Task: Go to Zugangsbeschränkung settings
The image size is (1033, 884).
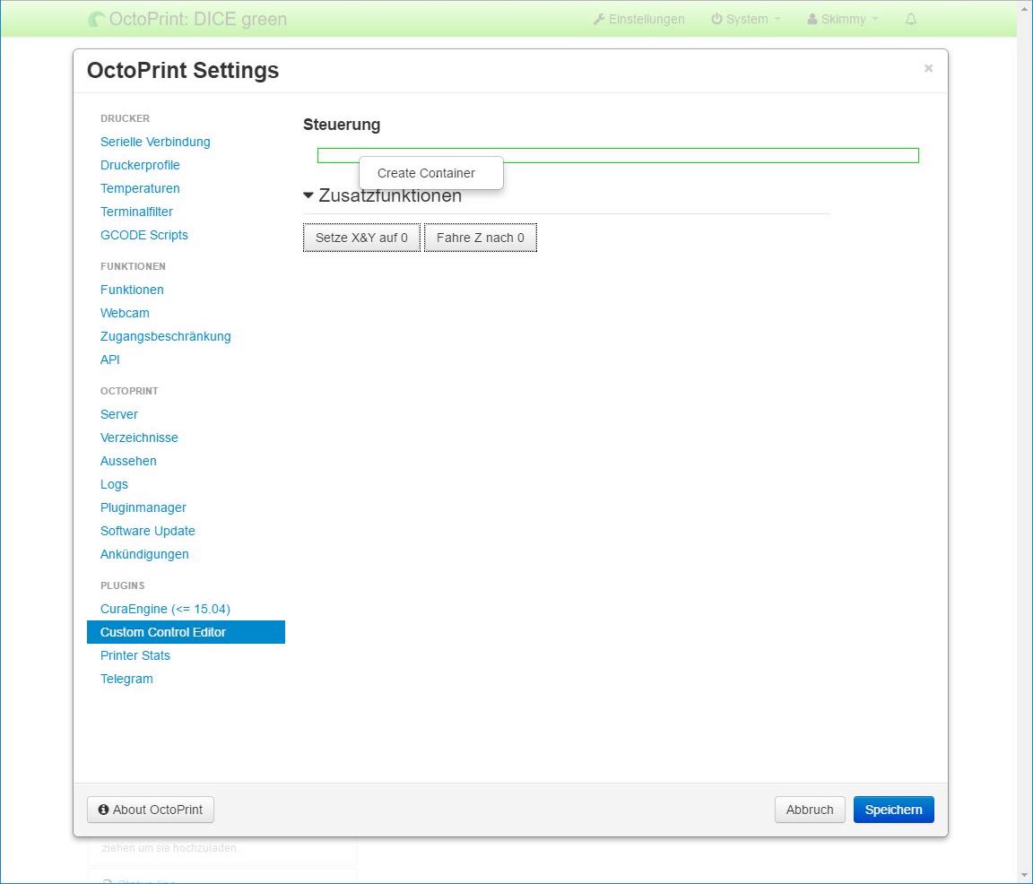Action: pyautogui.click(x=165, y=336)
